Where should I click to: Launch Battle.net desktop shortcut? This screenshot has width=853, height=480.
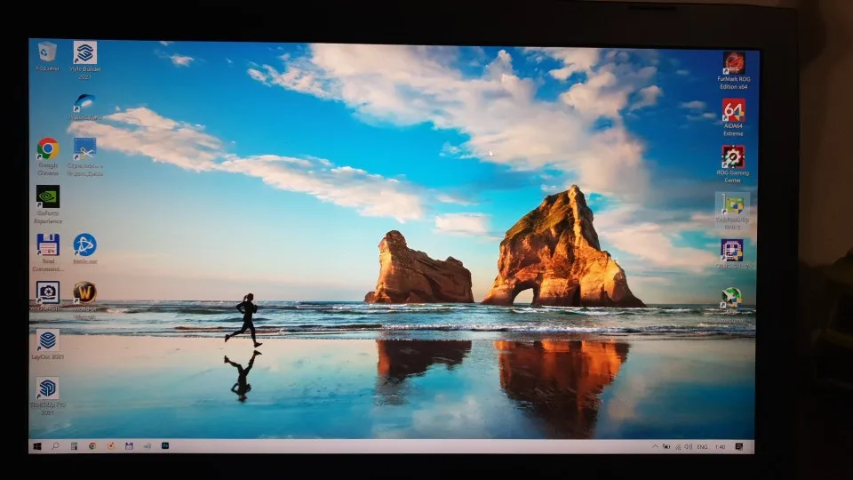[x=85, y=249]
